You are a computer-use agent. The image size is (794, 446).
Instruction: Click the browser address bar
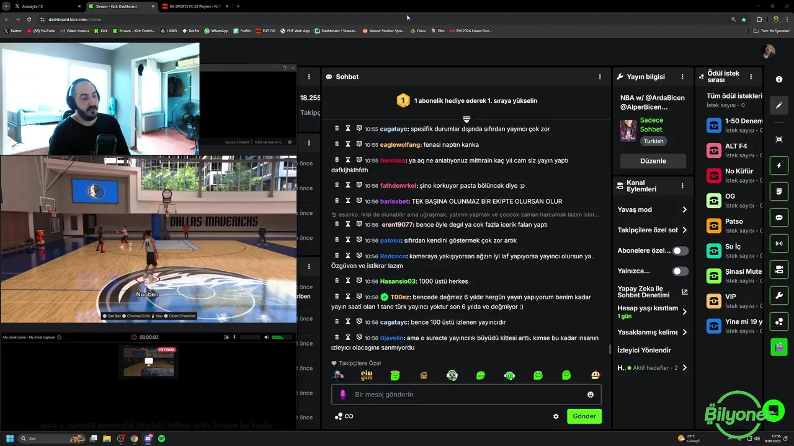(x=385, y=19)
